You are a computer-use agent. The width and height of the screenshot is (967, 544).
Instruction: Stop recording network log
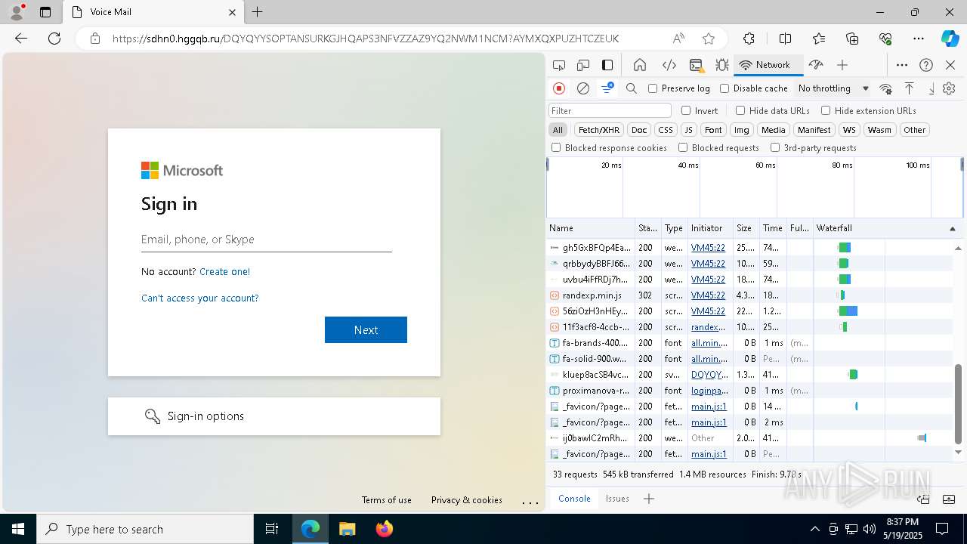coord(559,88)
